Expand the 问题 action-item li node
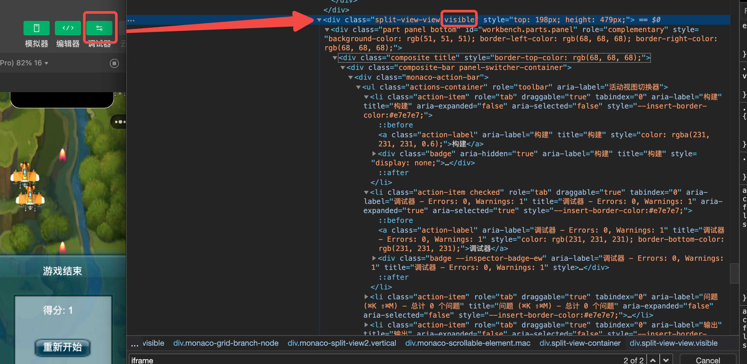Viewport: 747px width, 364px height. point(366,297)
